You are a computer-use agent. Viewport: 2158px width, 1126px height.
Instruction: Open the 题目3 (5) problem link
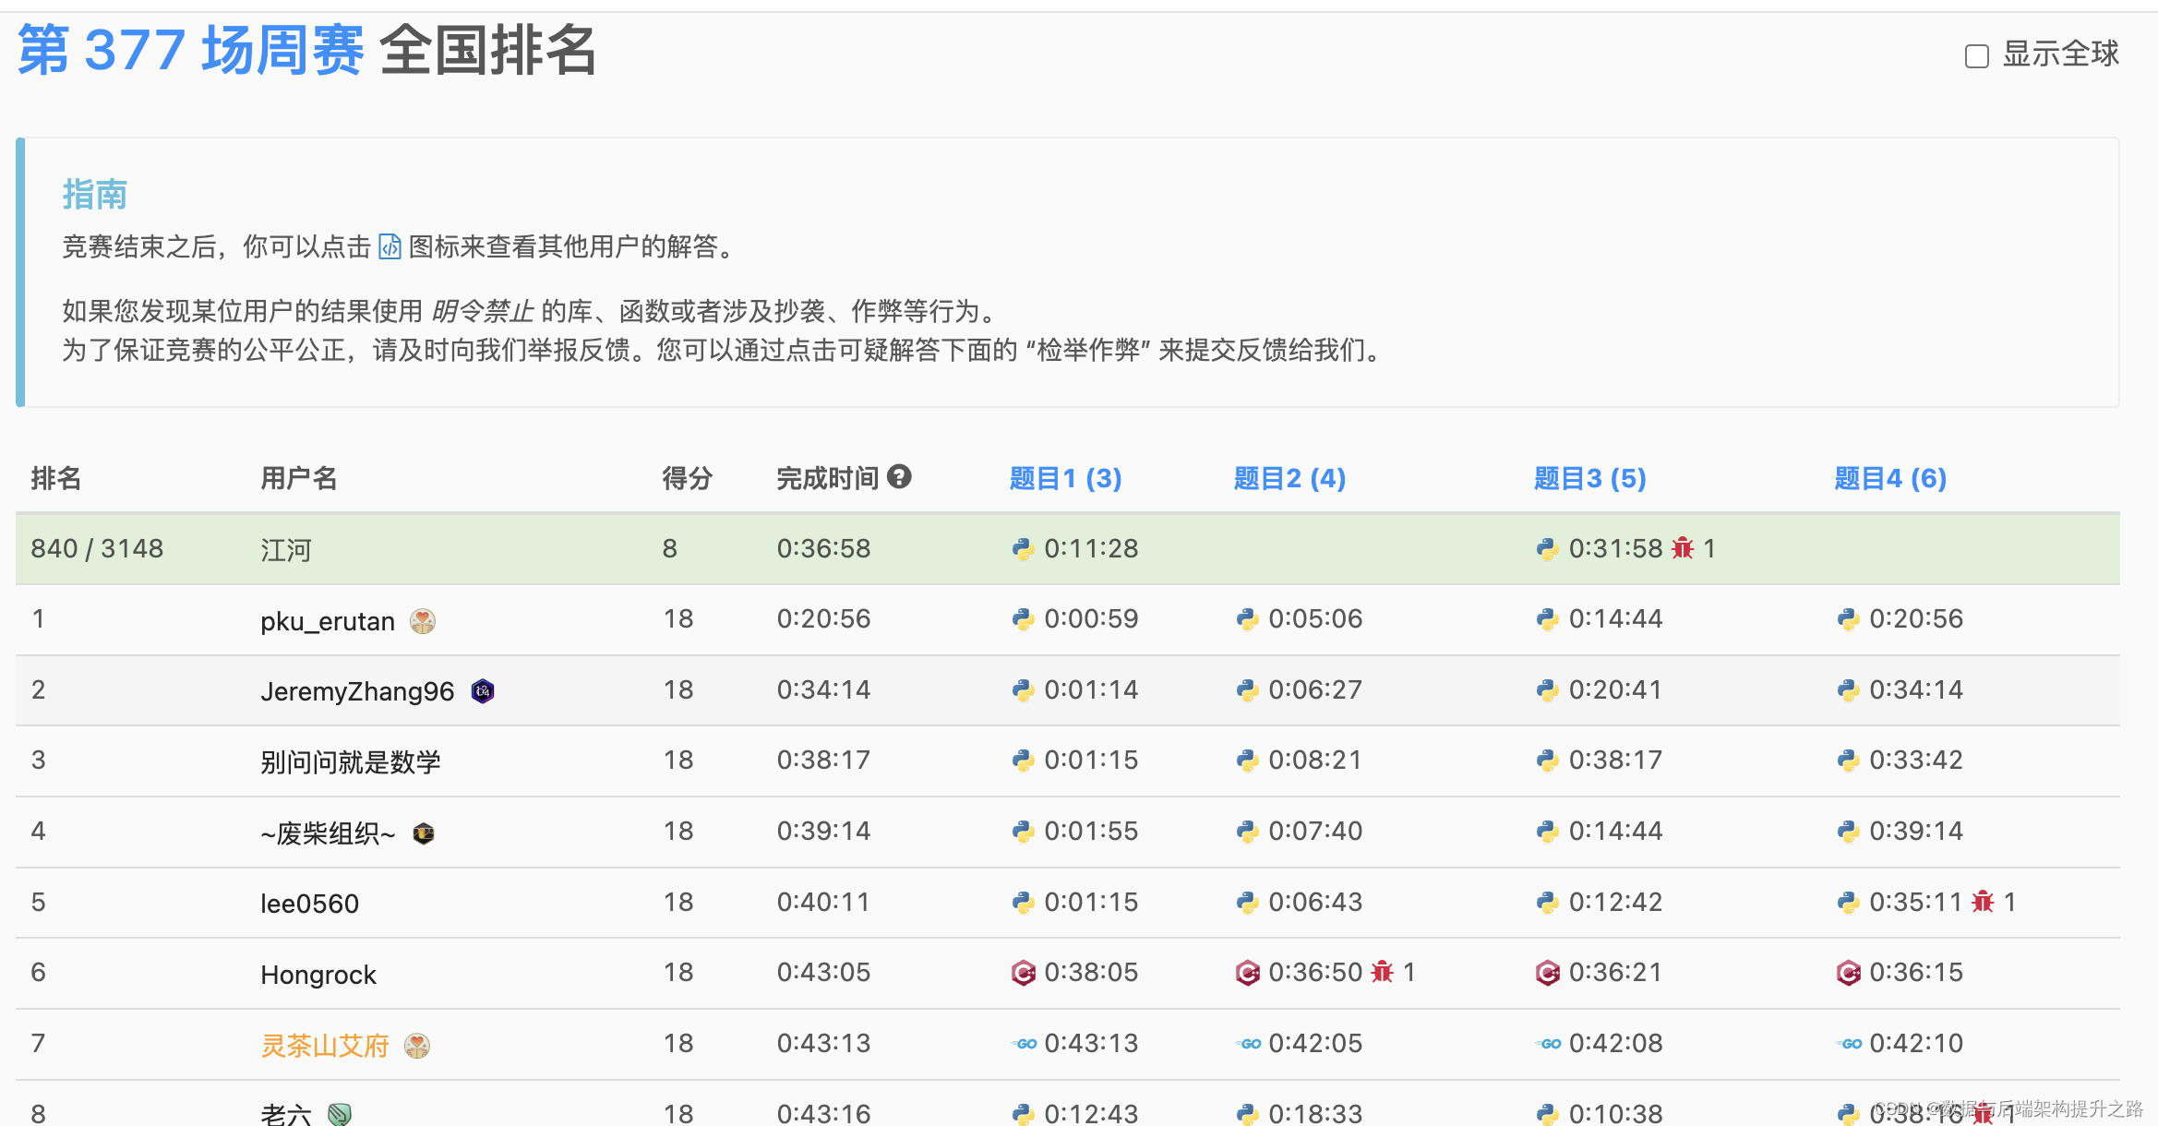[x=1589, y=478]
